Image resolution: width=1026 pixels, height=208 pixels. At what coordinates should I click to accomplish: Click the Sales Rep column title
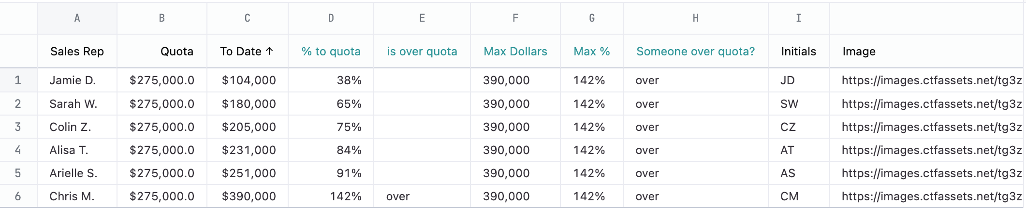click(x=77, y=52)
